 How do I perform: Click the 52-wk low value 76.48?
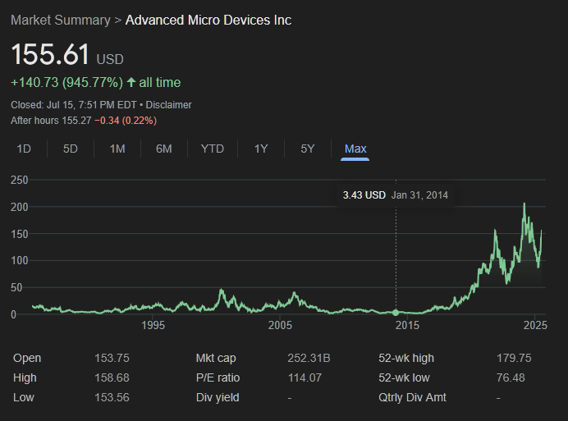pyautogui.click(x=511, y=378)
